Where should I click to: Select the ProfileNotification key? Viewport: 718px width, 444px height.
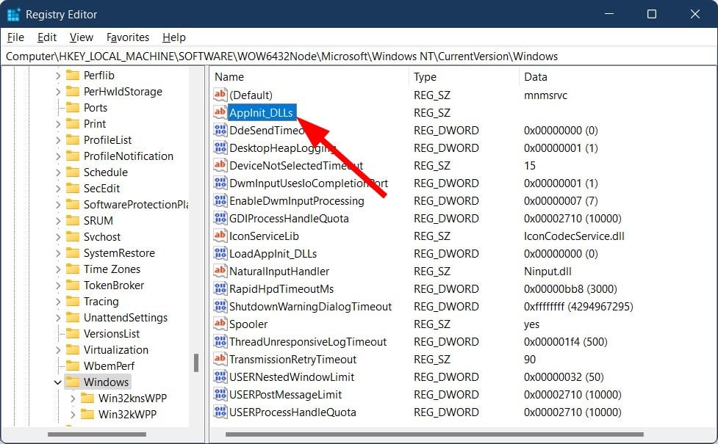(128, 156)
